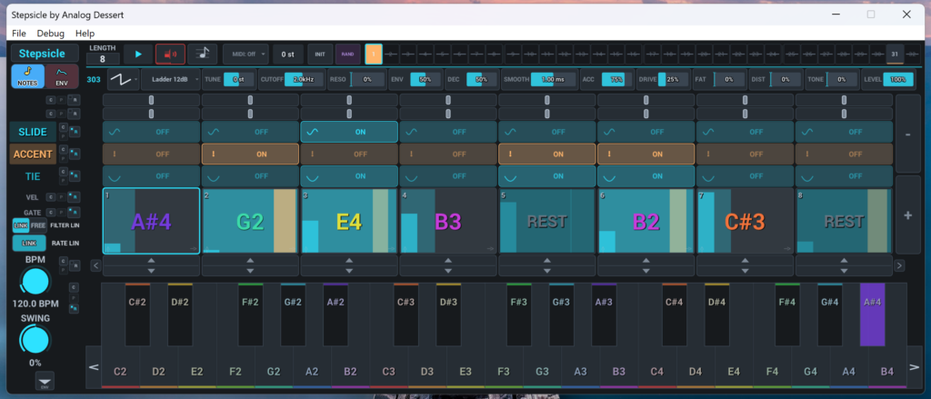Open the Help menu

pyautogui.click(x=85, y=34)
